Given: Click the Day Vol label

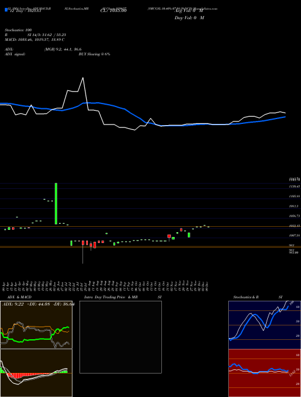Looking at the screenshot, I should pyautogui.click(x=189, y=18).
